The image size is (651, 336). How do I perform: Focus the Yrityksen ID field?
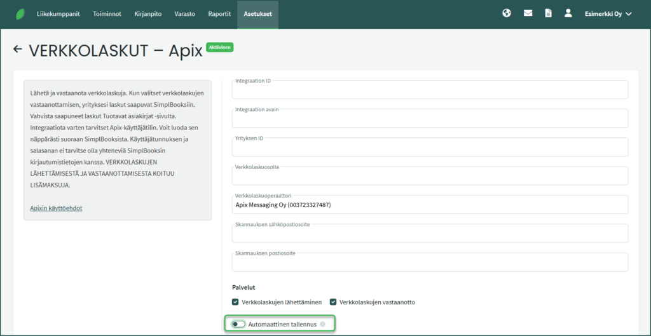[430, 148]
